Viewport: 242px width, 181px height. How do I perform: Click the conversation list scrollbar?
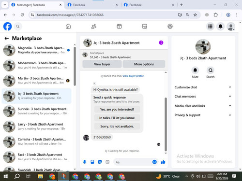(x=75, y=66)
